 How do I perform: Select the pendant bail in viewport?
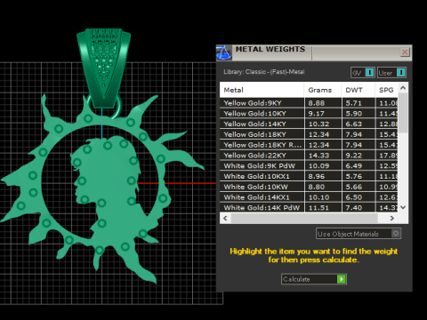click(x=103, y=67)
